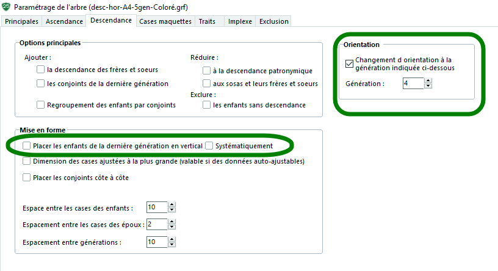Check les enfants sans descendance exclusion
This screenshot has width=498, height=271.
(206, 104)
